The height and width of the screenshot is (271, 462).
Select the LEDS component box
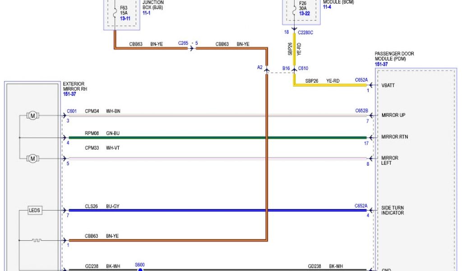tap(35, 210)
